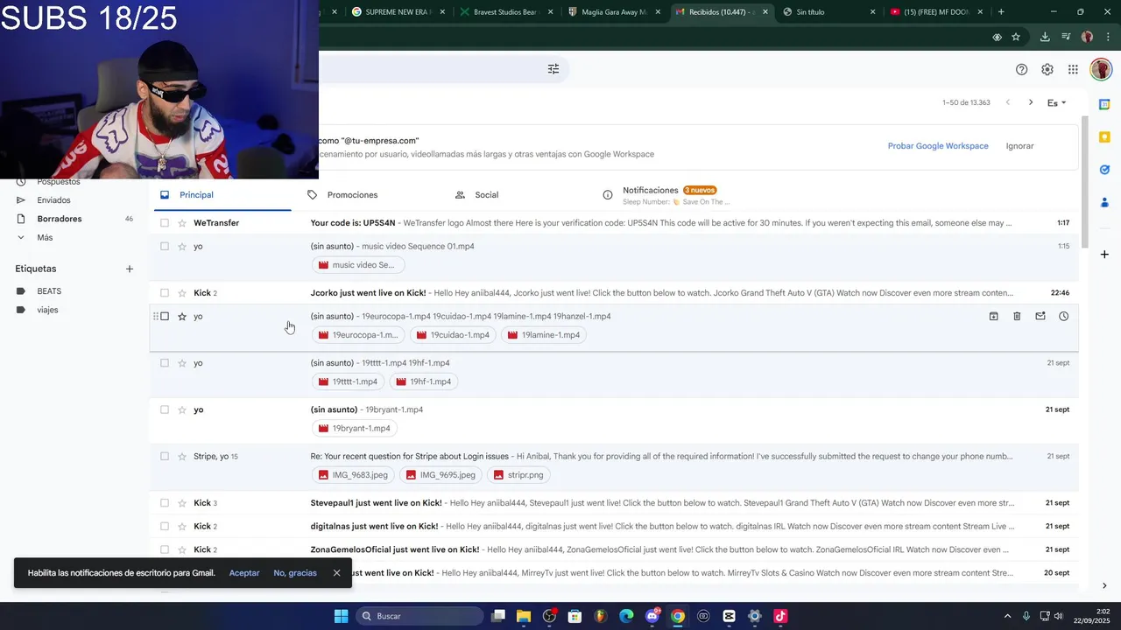This screenshot has height=630, width=1121.
Task: Star the Stevepaul1 Kick email
Action: point(182,503)
